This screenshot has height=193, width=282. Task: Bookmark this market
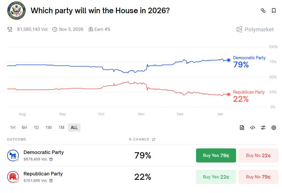(274, 11)
